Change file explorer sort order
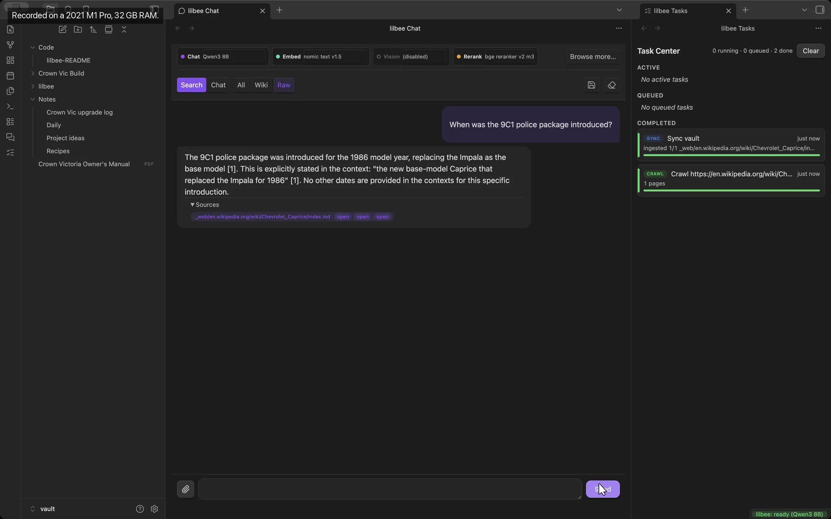The width and height of the screenshot is (831, 519). point(93,29)
